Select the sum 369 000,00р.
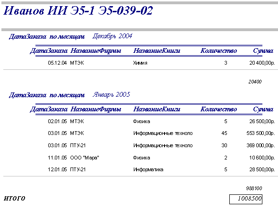 261,145
